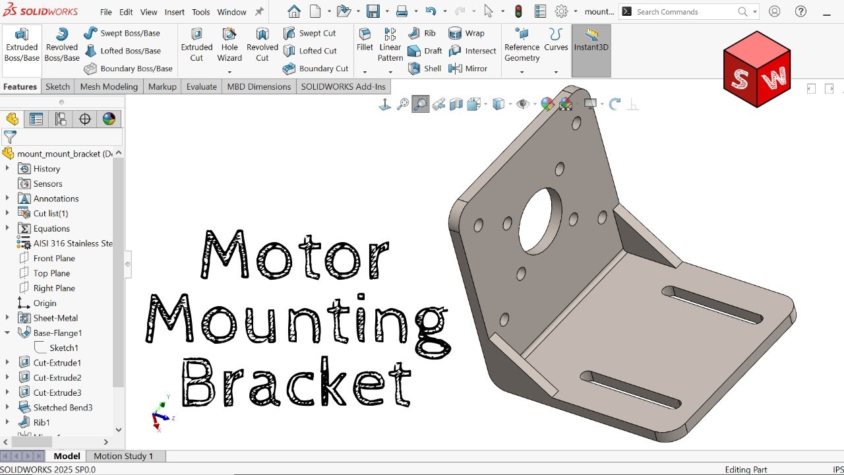The image size is (844, 475).
Task: Click the Help question mark icon
Action: (800, 11)
